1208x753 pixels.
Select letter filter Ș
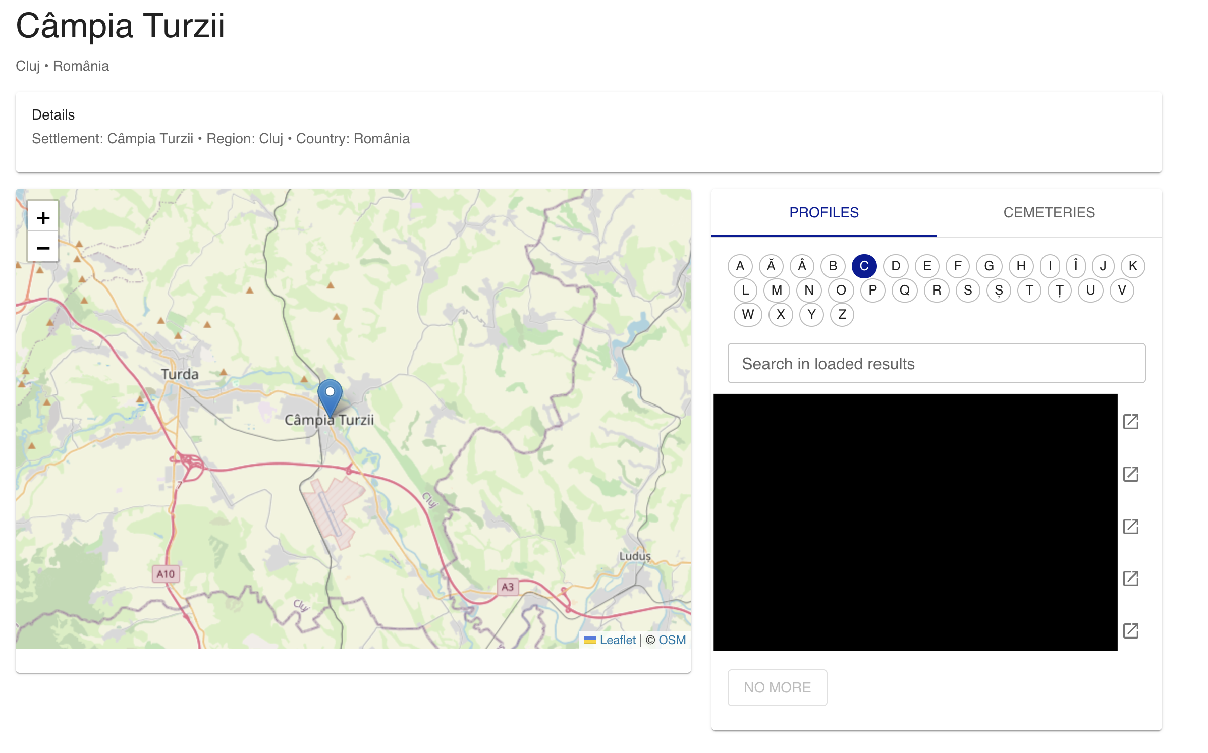(998, 291)
